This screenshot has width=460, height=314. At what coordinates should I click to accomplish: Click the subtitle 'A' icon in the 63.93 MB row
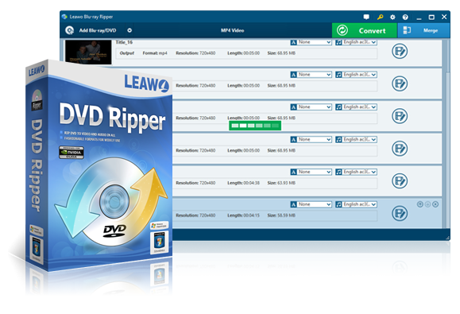tap(293, 172)
